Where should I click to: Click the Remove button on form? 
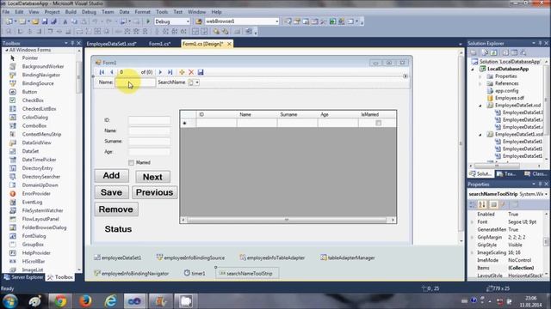click(116, 209)
